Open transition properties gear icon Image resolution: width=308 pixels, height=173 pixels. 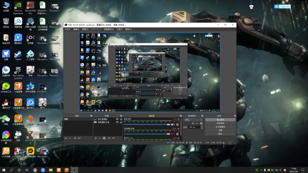[201, 124]
